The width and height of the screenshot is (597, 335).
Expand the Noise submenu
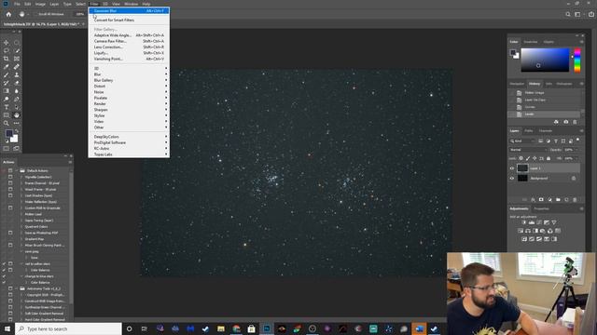[129, 92]
